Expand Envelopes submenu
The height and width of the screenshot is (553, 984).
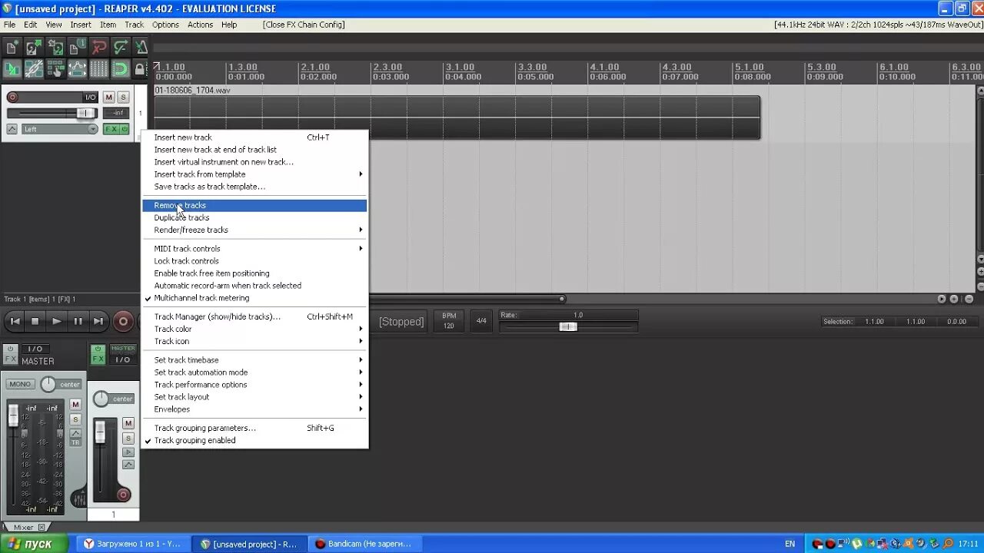(x=254, y=409)
